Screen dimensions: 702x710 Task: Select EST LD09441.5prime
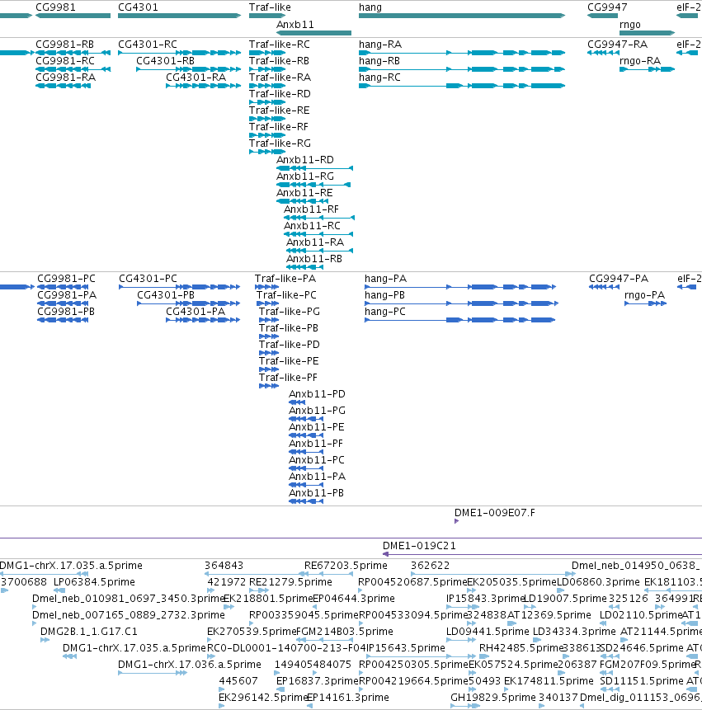[x=461, y=640]
